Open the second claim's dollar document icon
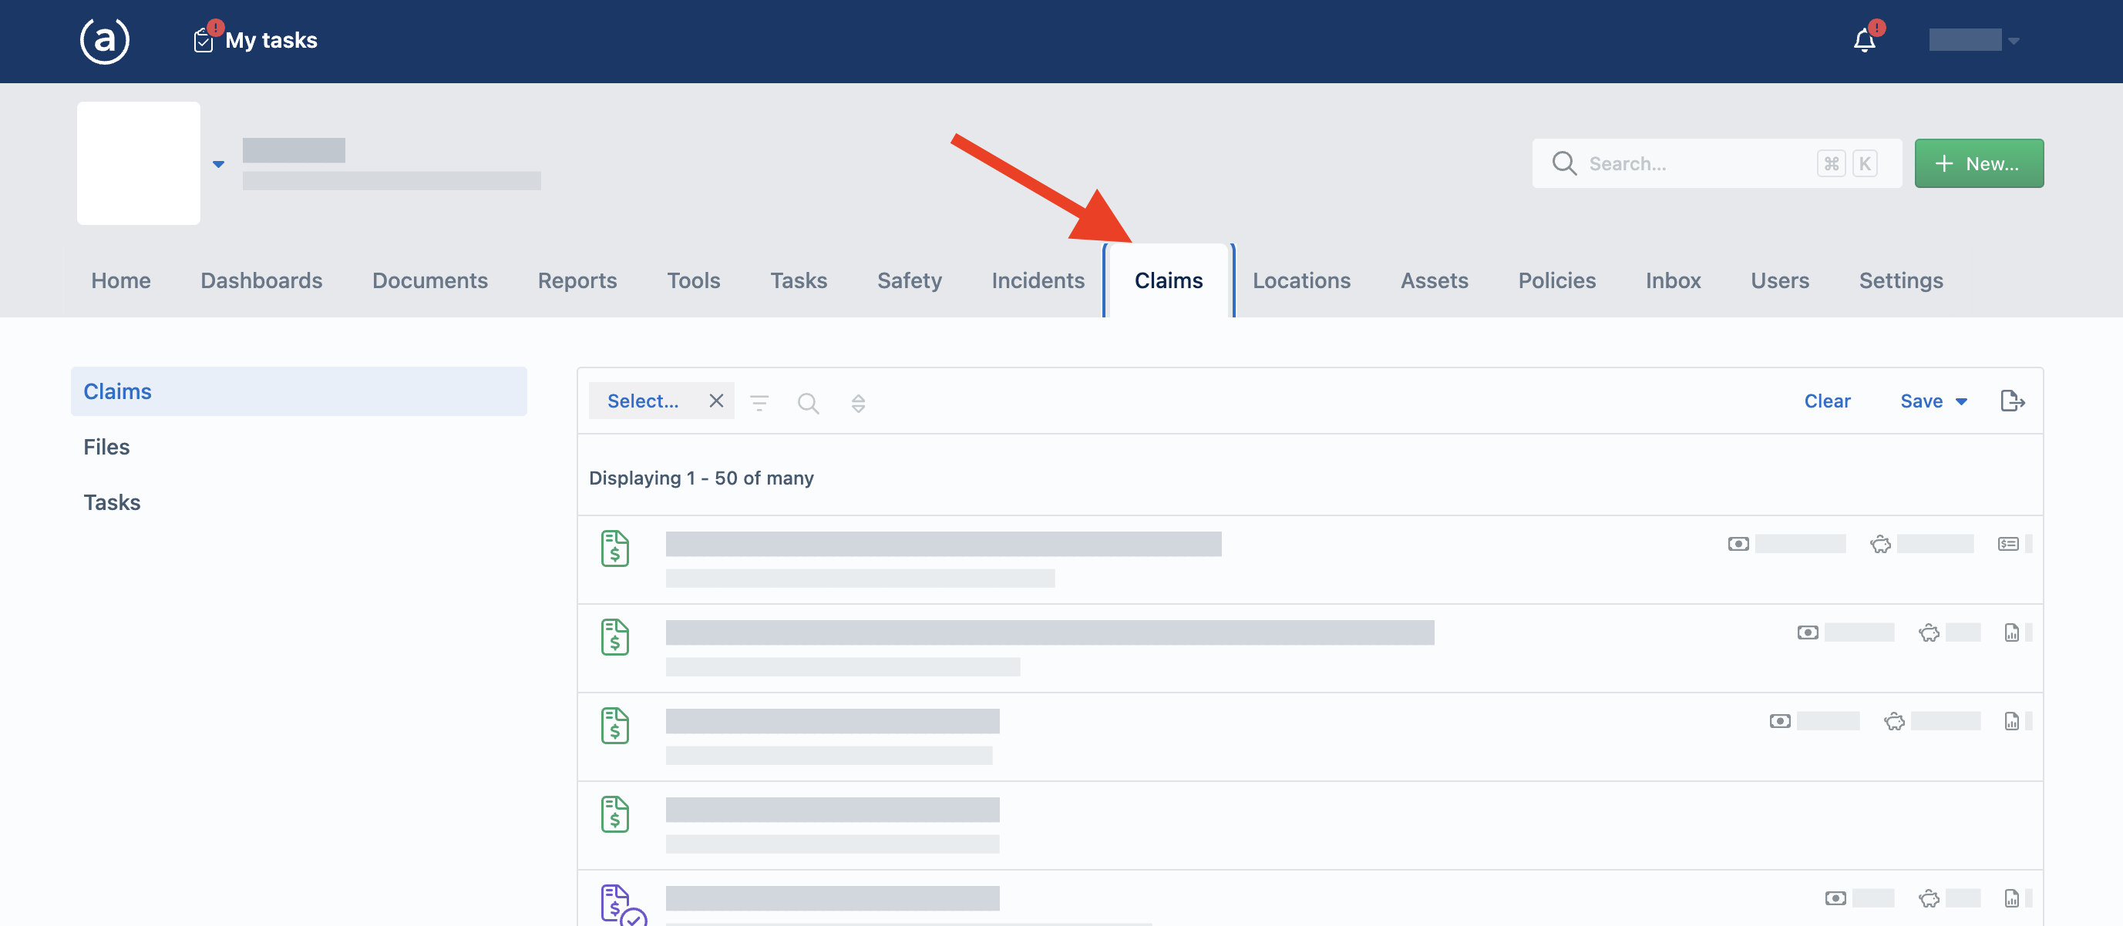The height and width of the screenshot is (926, 2123). pyautogui.click(x=615, y=638)
